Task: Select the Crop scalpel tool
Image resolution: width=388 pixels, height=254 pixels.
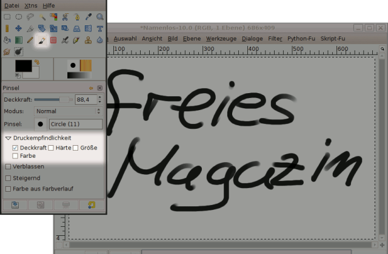Action: tap(30, 28)
